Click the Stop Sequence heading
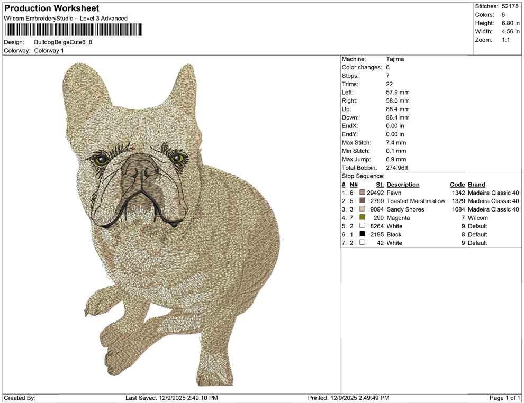 [359, 176]
